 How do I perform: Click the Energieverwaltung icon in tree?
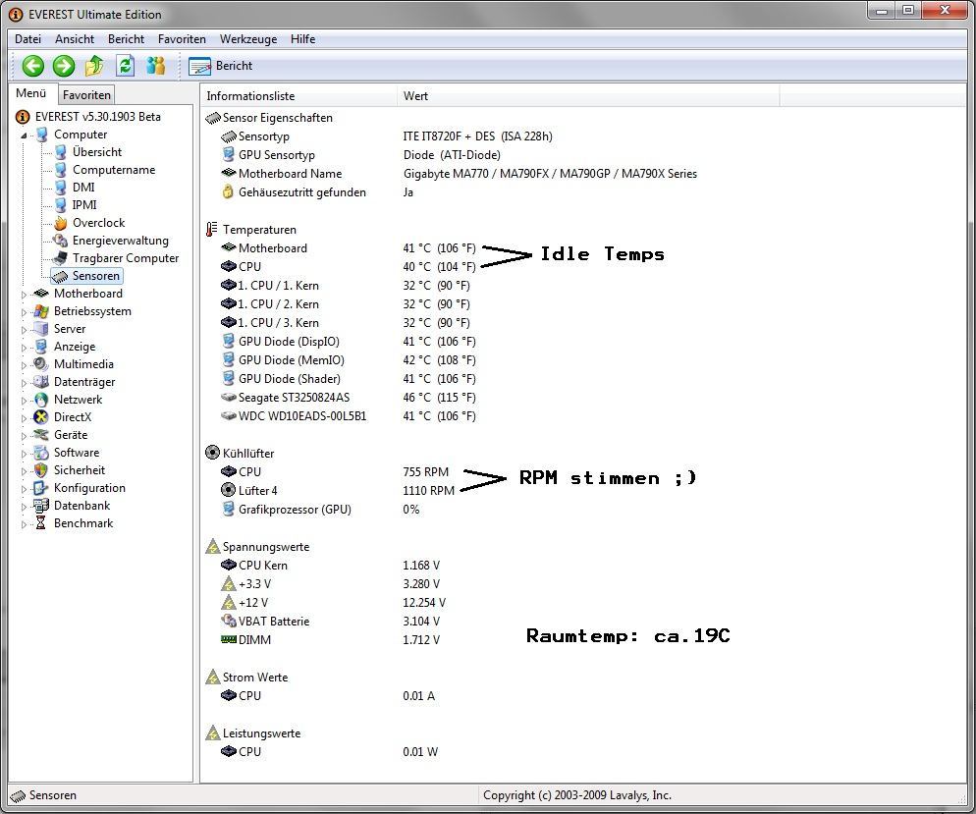pos(60,241)
